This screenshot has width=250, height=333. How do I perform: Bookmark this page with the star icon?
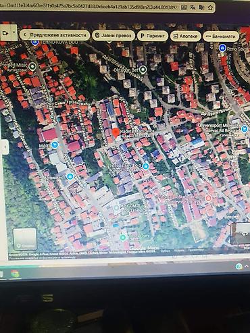coord(210,7)
